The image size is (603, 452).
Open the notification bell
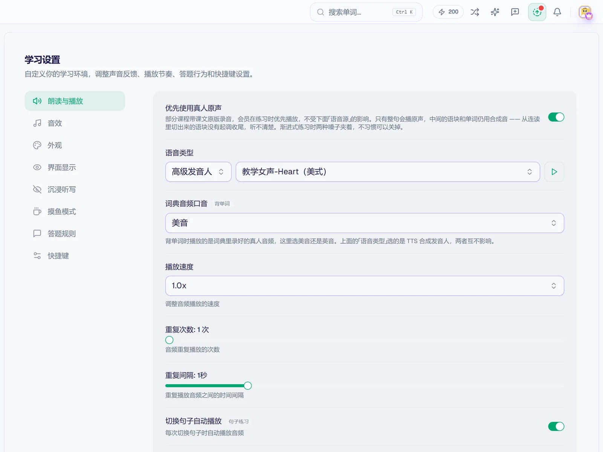click(557, 12)
